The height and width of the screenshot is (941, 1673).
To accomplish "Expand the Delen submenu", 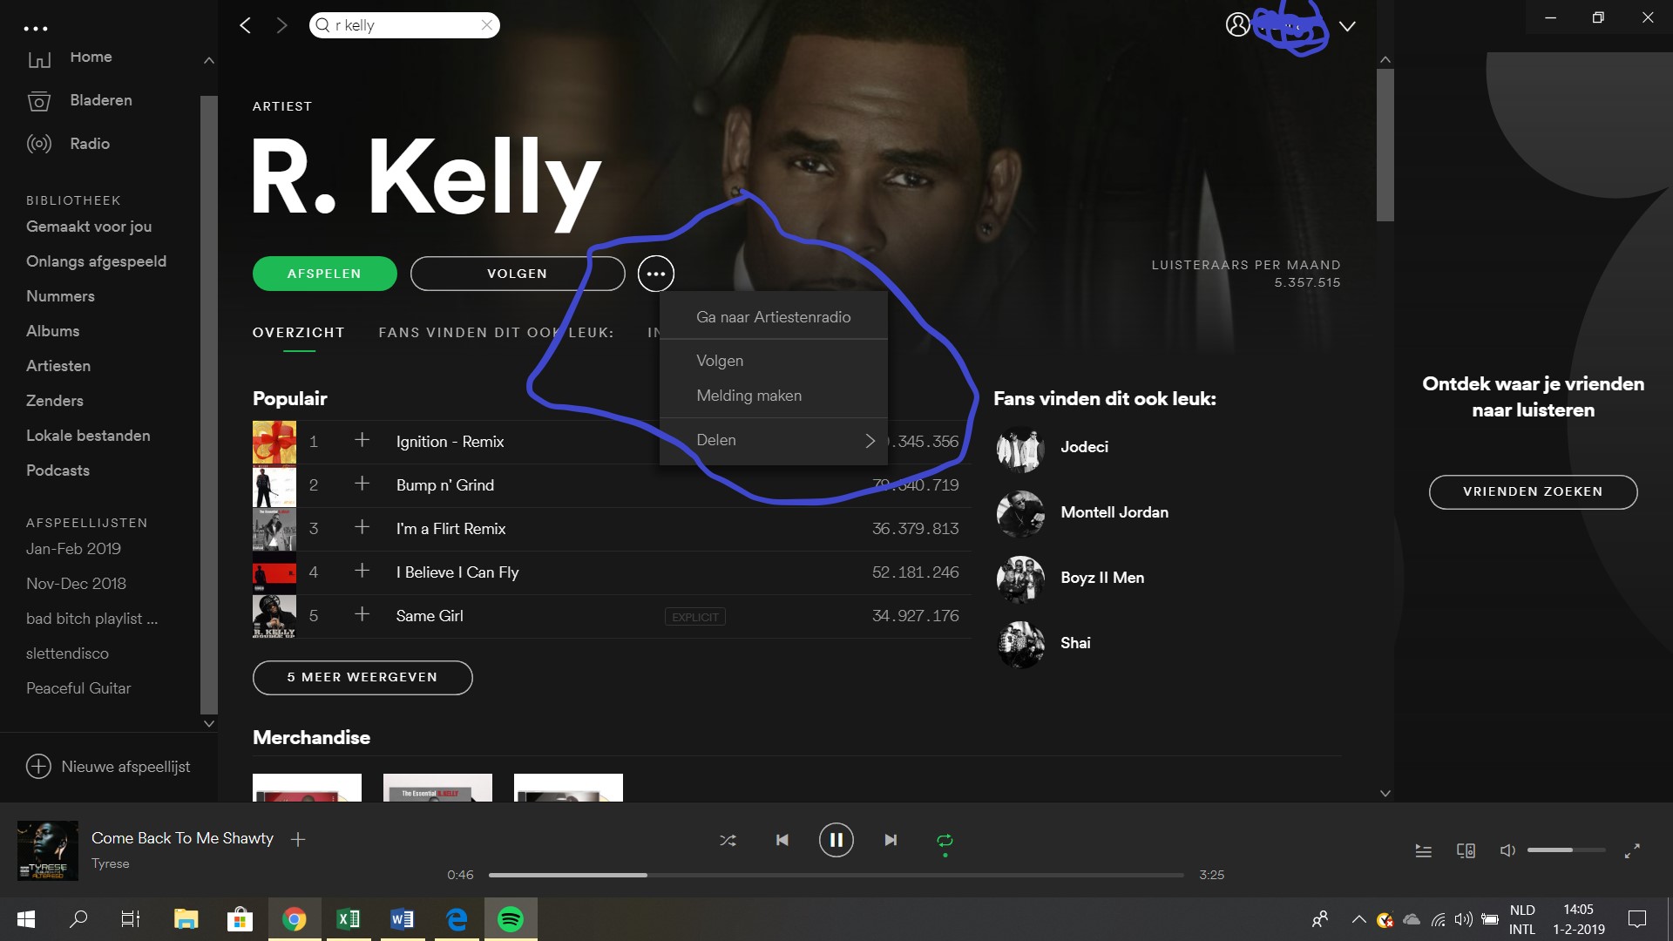I will click(773, 440).
